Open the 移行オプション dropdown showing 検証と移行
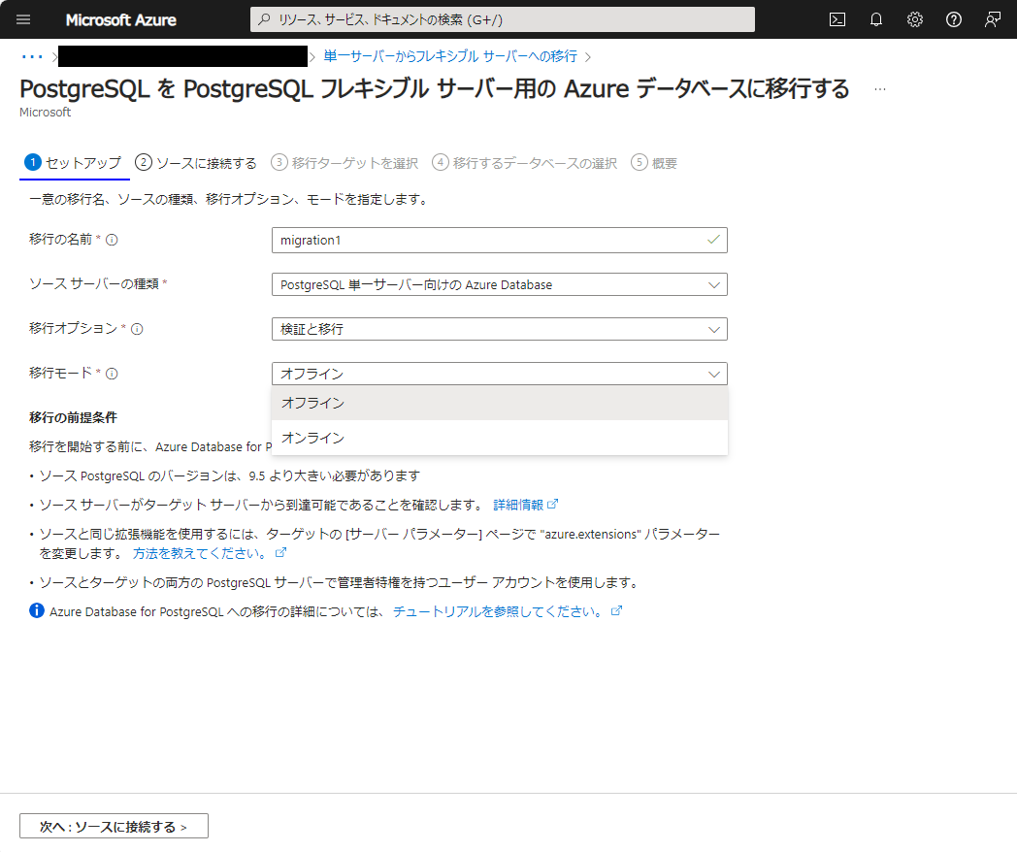Viewport: 1017px width, 852px height. (500, 329)
